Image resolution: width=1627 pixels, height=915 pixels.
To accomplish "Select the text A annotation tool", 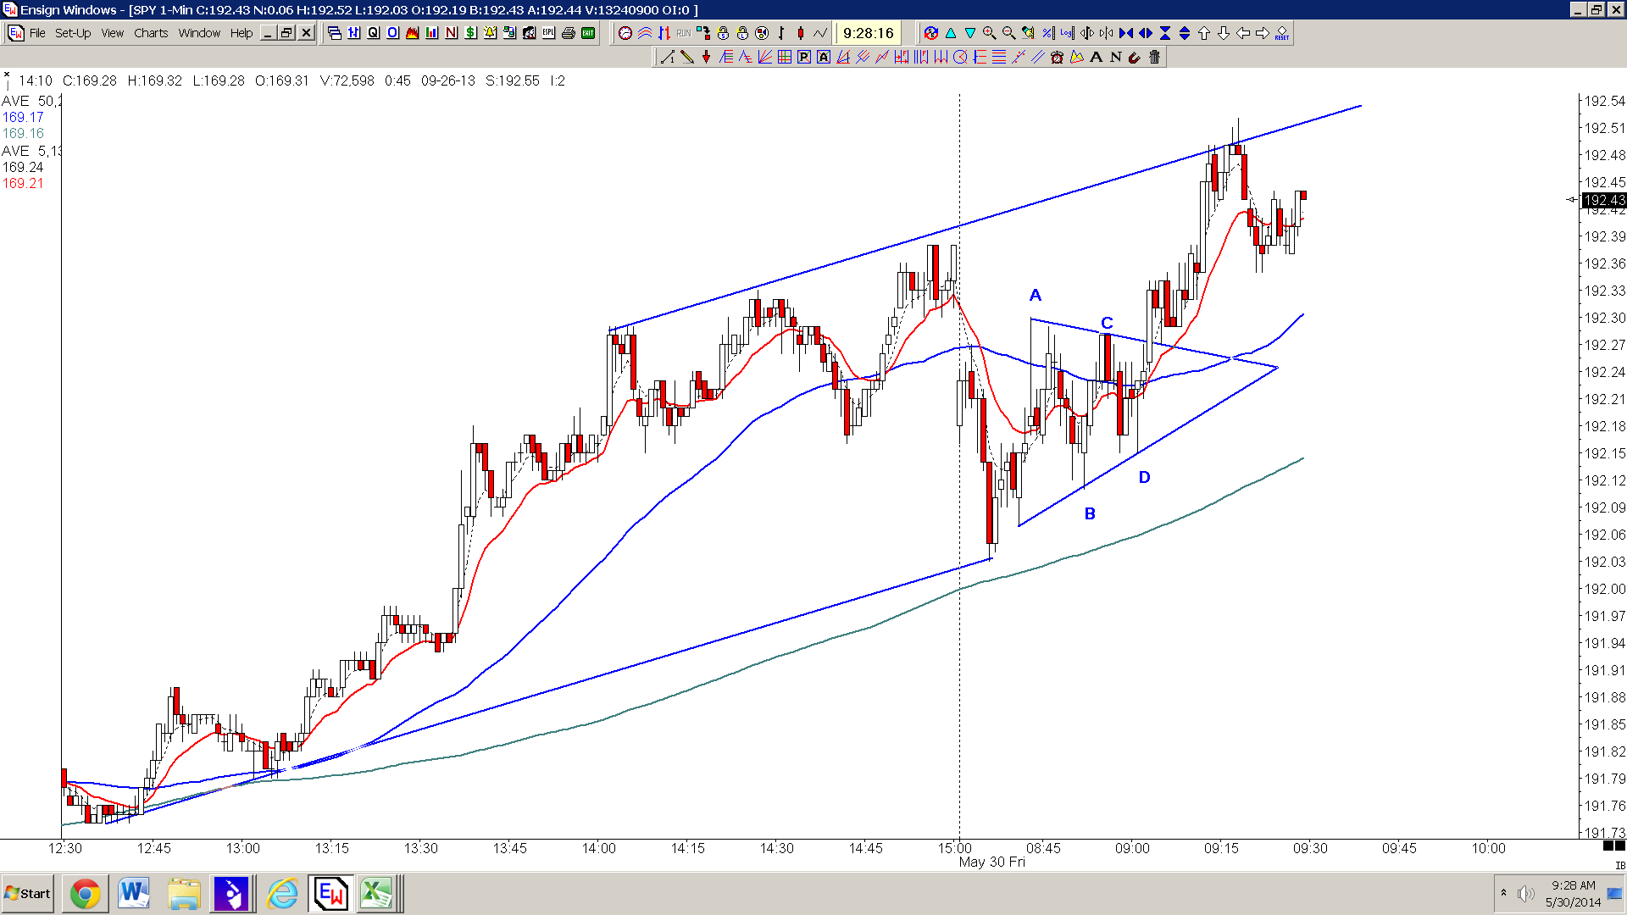I will (x=1096, y=57).
